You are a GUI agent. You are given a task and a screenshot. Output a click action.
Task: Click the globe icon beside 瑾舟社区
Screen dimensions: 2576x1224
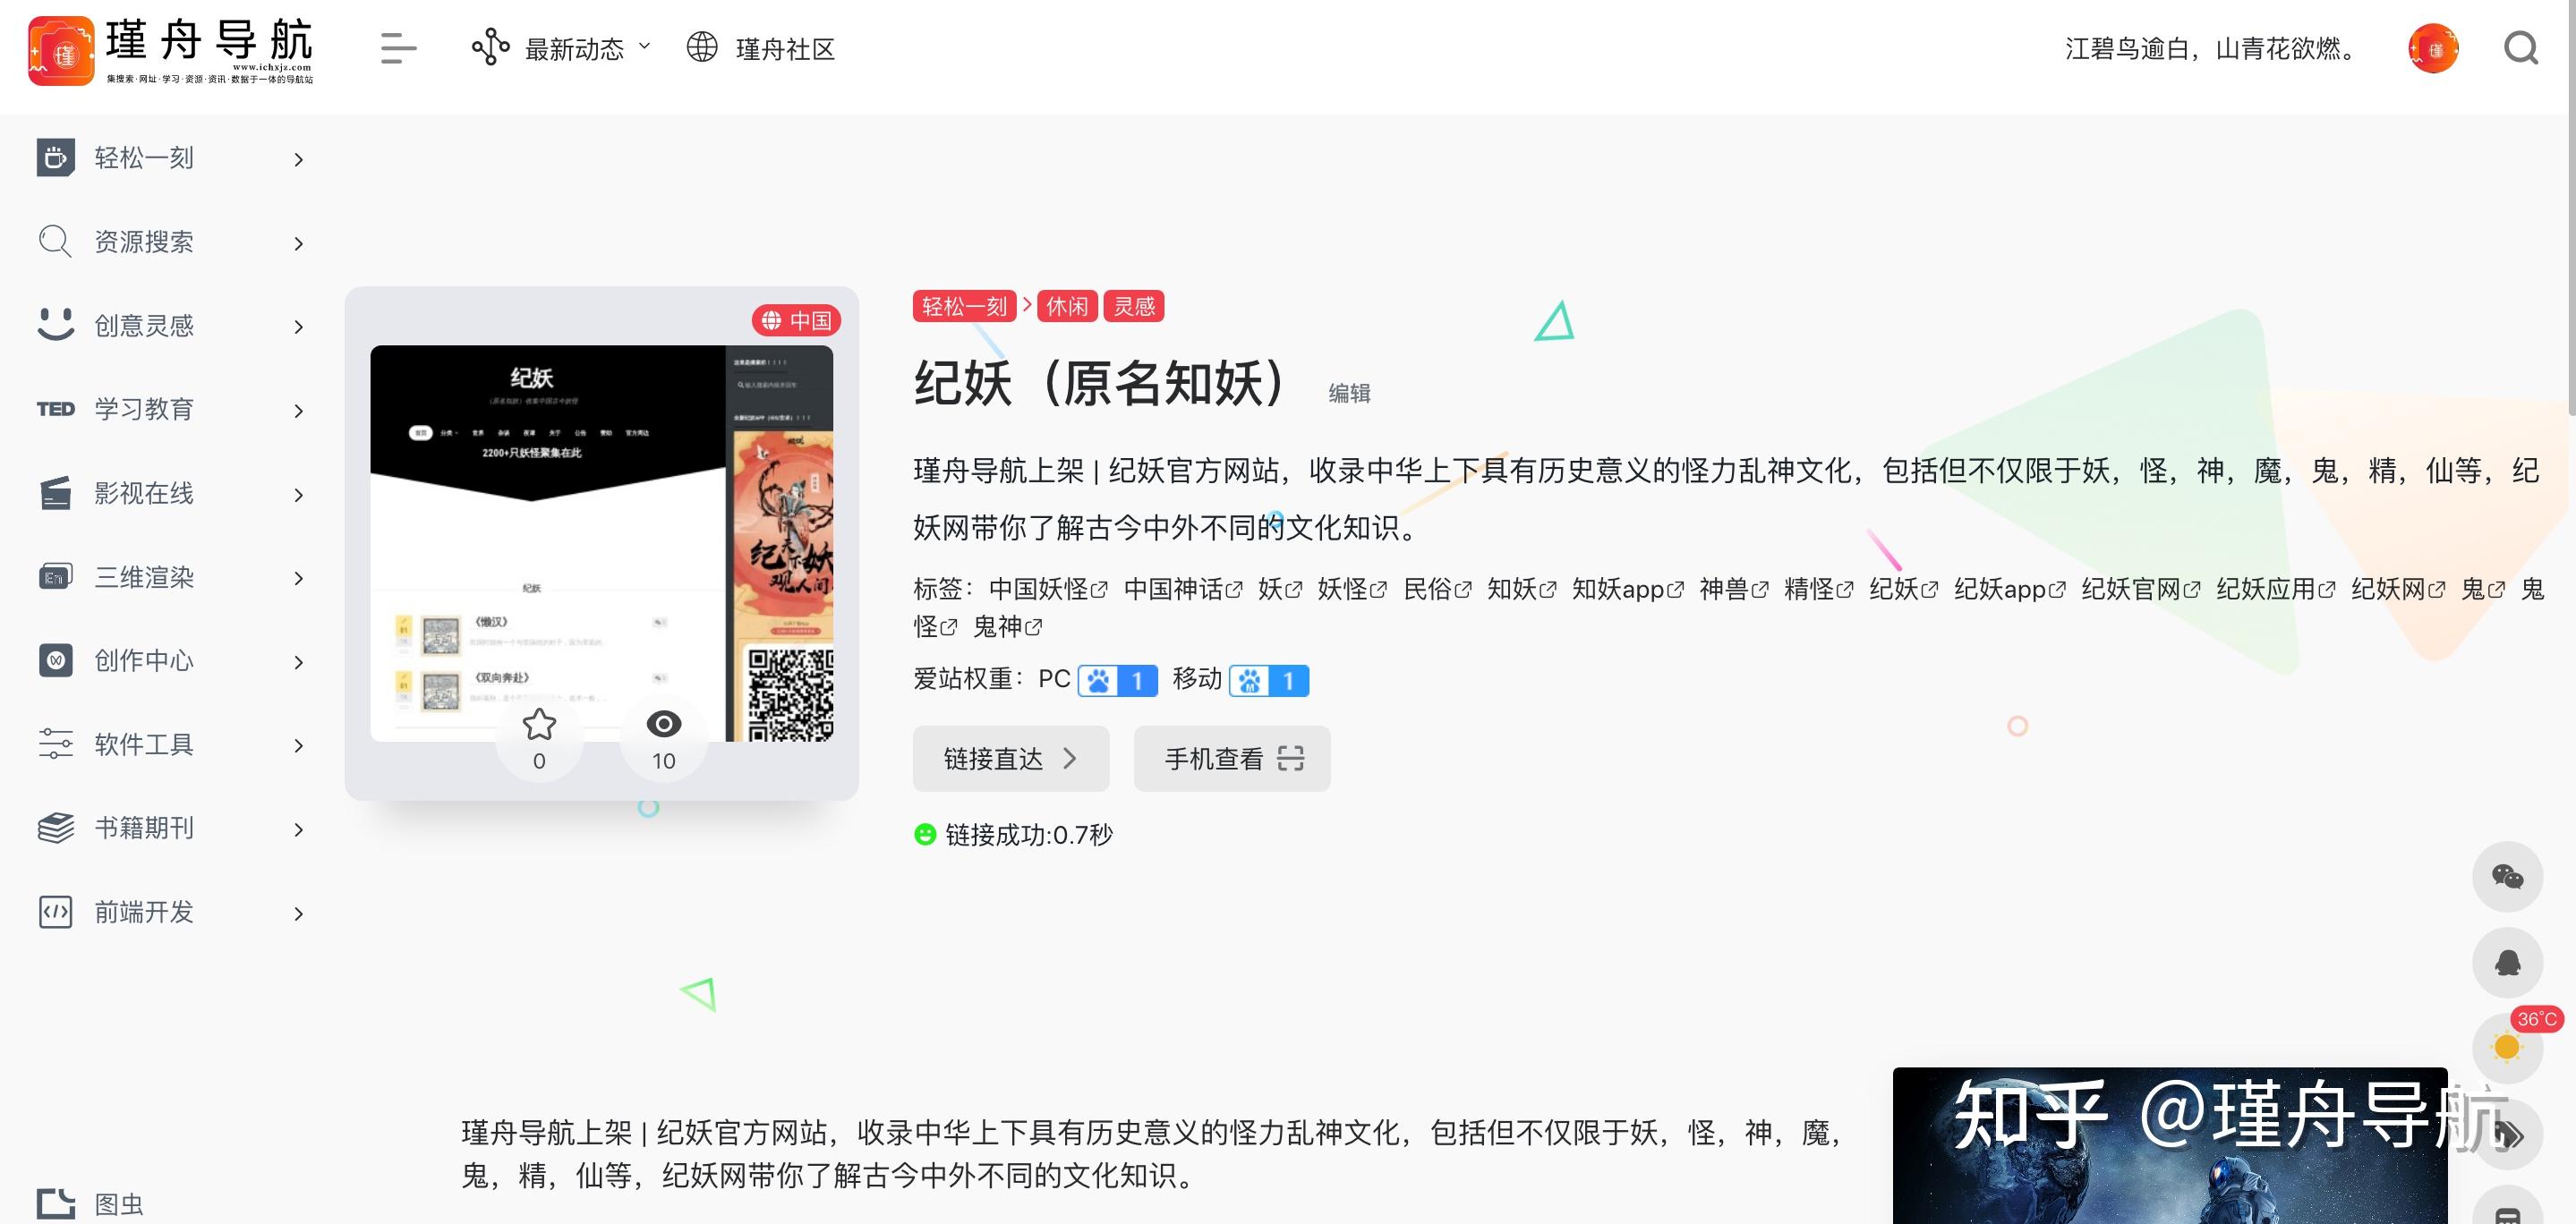click(x=702, y=47)
